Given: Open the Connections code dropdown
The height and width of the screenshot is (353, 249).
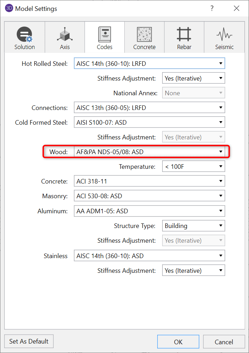Looking at the screenshot, I should pyautogui.click(x=149, y=108).
